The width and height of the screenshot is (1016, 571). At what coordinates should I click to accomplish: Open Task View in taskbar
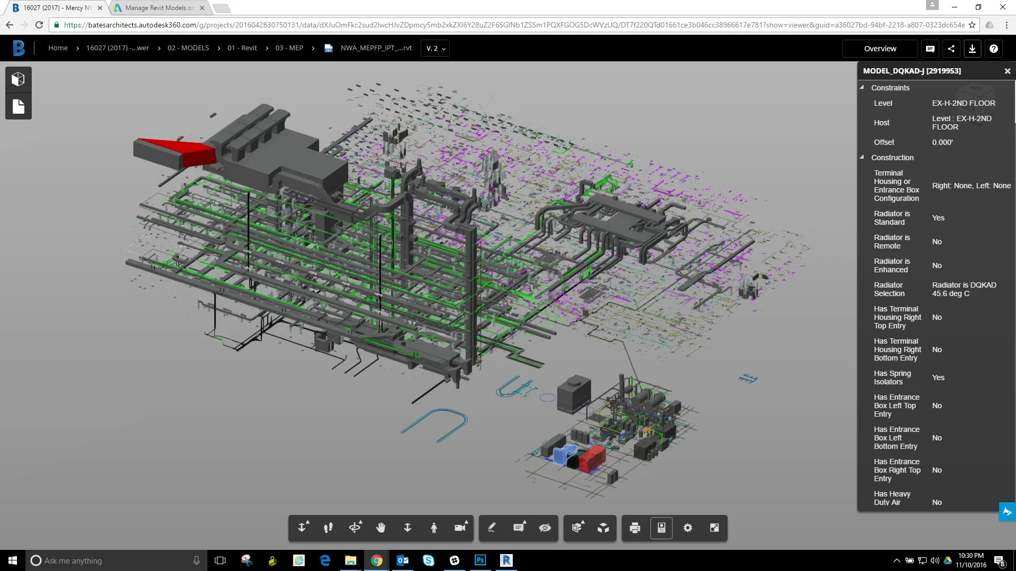coord(220,560)
